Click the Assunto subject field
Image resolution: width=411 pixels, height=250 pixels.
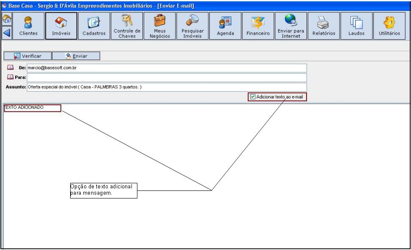pos(167,87)
